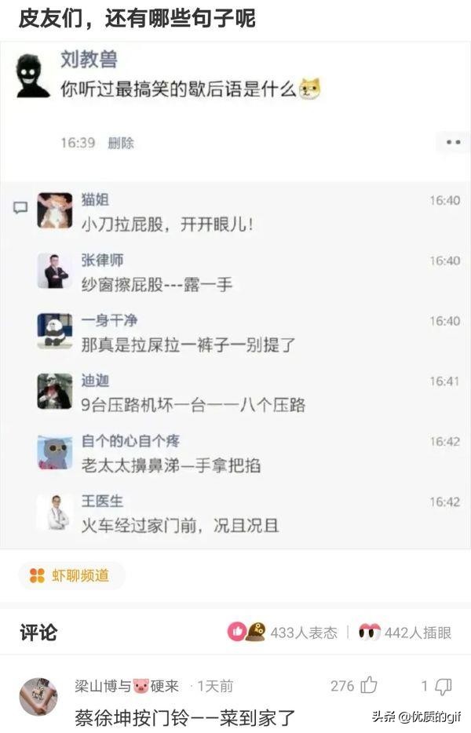Open commenter 梁山博与硬来's avatar
This screenshot has height=733, width=471.
click(38, 697)
